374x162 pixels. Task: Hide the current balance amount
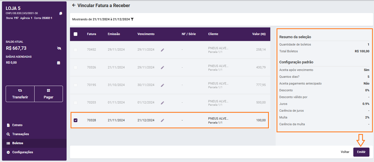point(59,48)
